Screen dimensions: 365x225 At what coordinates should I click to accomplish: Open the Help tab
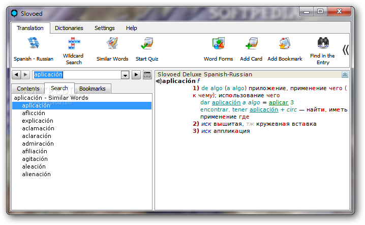[x=132, y=28]
